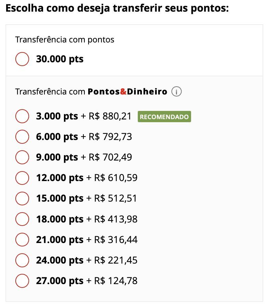Pick the 21.000 pts radio button
The height and width of the screenshot is (306, 268).
pos(22,240)
